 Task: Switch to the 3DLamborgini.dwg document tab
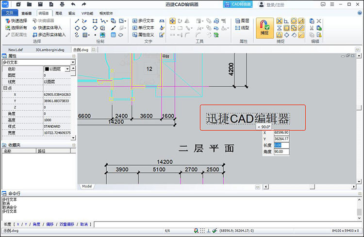pos(50,50)
